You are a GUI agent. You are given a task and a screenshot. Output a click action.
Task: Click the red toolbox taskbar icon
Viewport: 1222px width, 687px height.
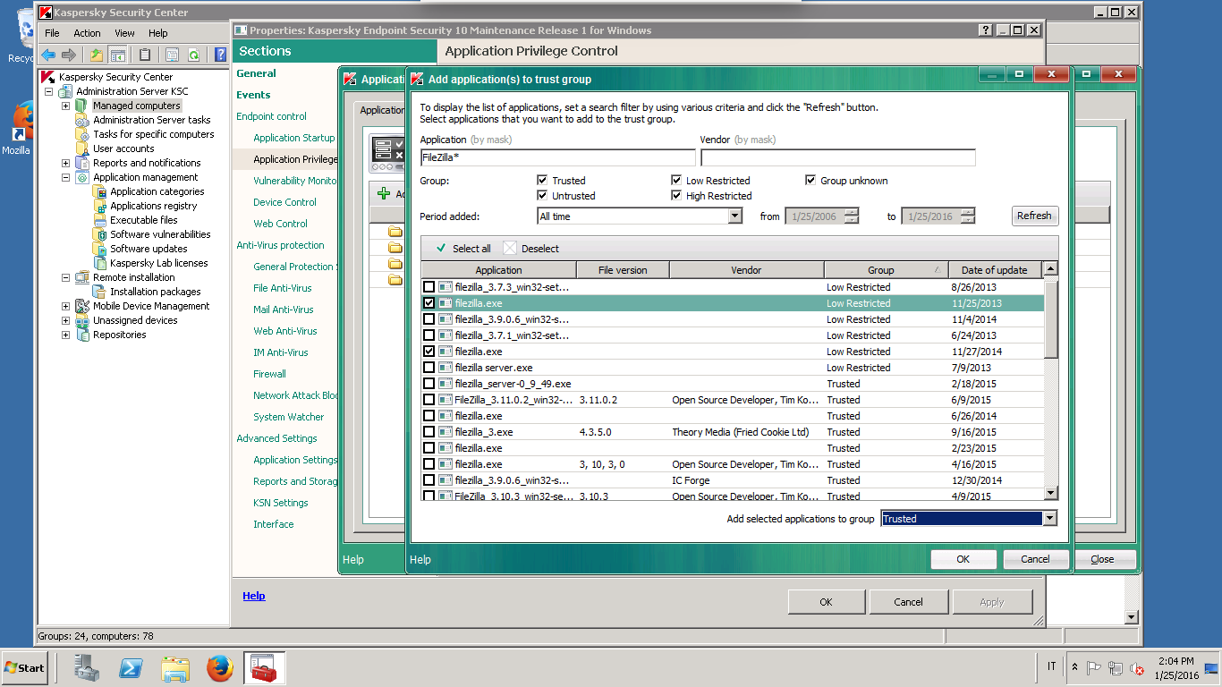(264, 668)
